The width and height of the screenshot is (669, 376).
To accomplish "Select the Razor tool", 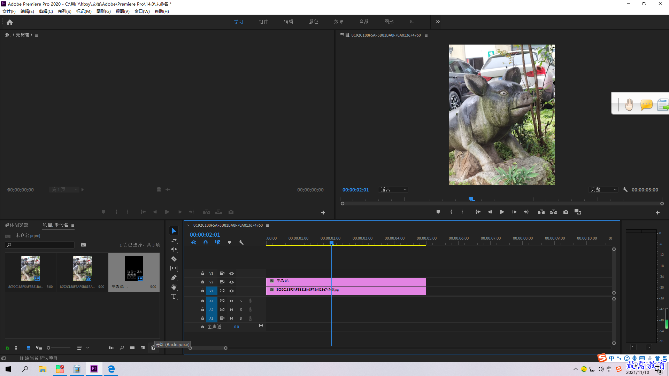I will pyautogui.click(x=174, y=259).
